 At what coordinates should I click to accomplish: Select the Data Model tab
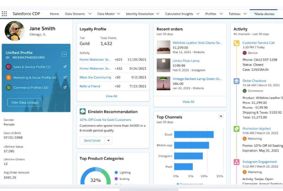pyautogui.click(x=106, y=14)
